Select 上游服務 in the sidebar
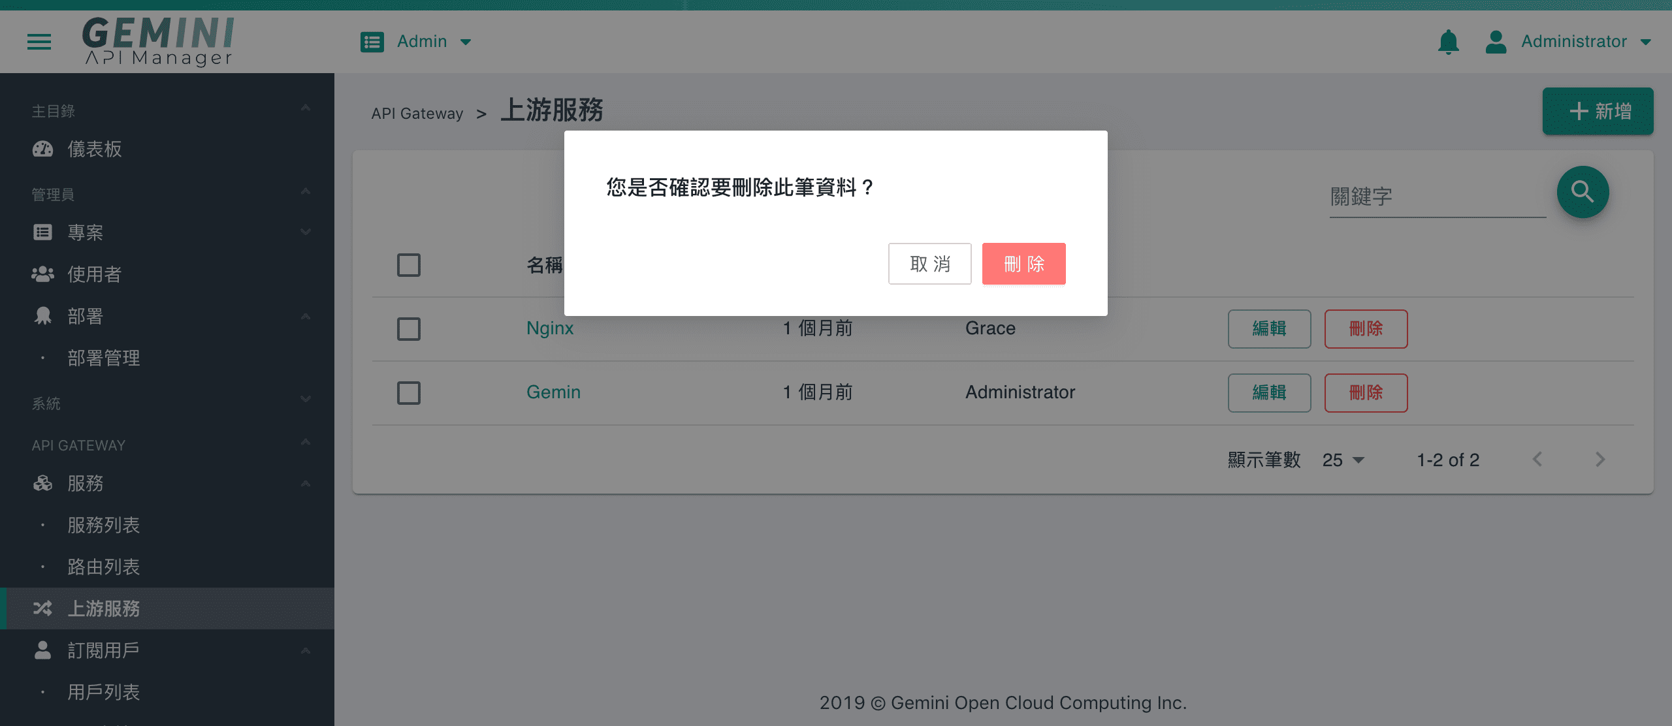 (x=167, y=608)
